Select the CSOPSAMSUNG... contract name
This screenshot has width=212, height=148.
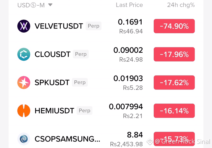pos(67,139)
